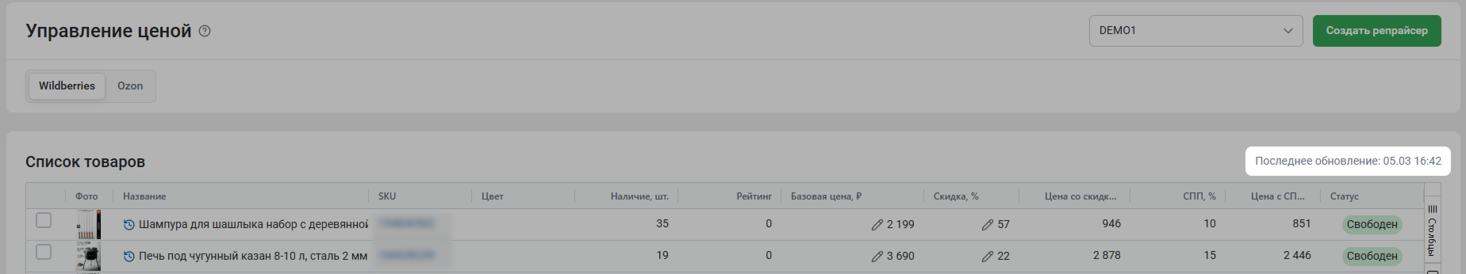This screenshot has height=274, width=1466.
Task: Tick the checkbox for the Шампура row
Action: click(44, 220)
